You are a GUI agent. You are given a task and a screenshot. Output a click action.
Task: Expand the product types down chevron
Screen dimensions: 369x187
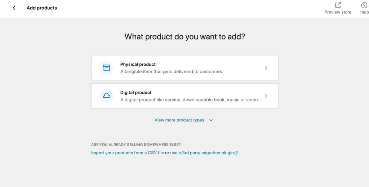[x=211, y=120]
